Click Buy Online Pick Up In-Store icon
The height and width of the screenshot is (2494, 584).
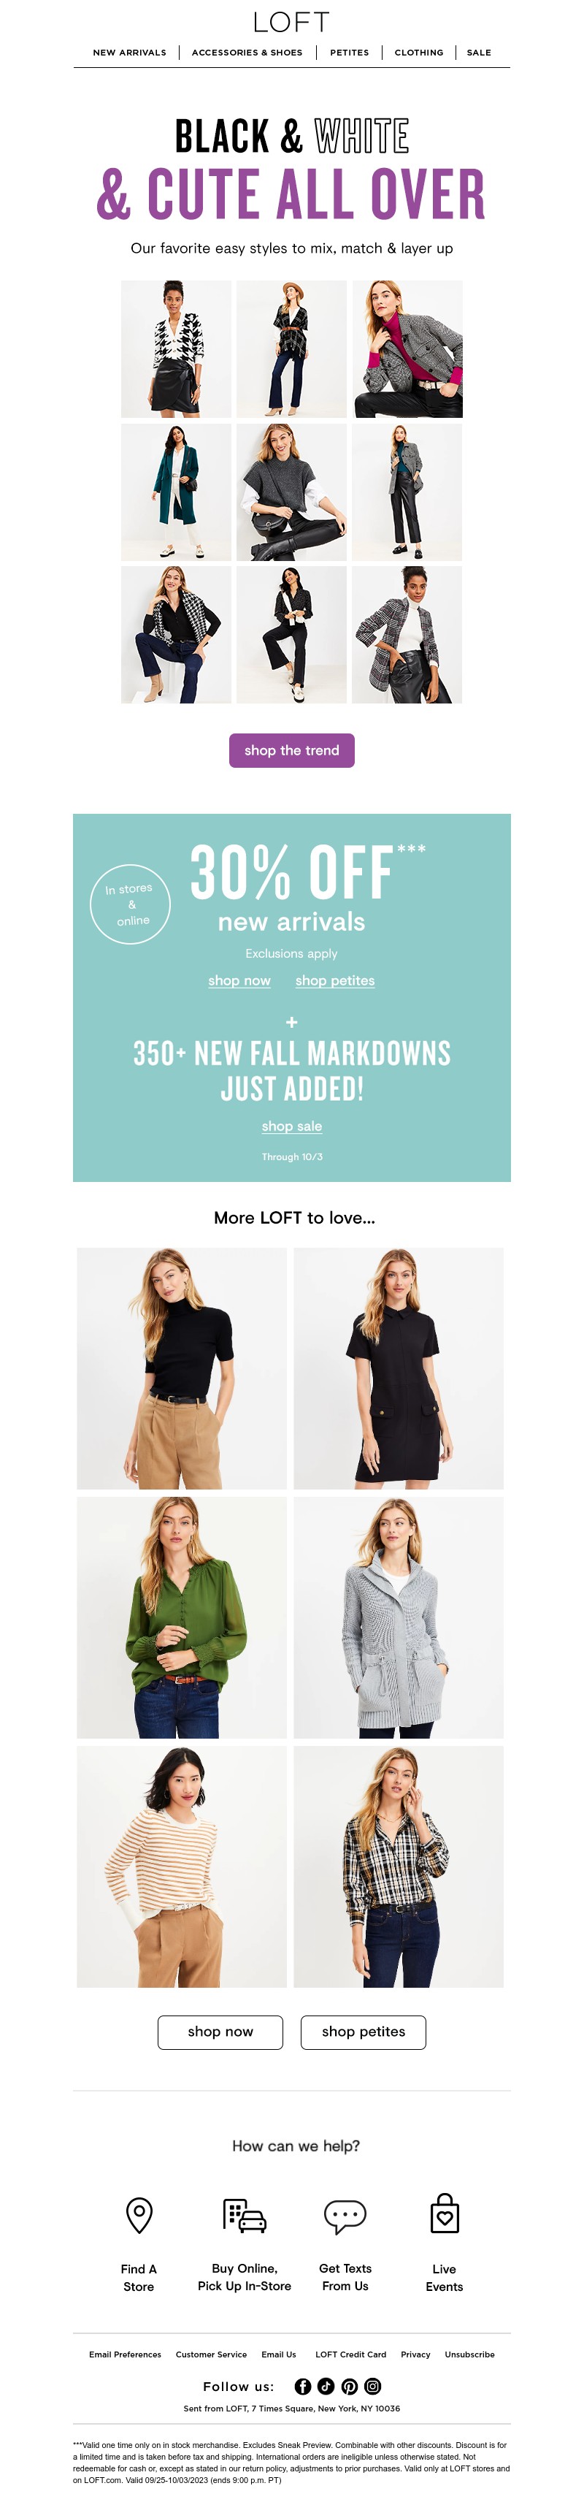pos(245,2215)
